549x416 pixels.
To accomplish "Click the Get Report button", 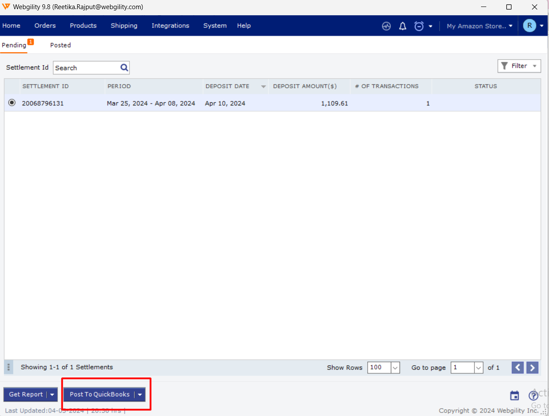I will [26, 394].
